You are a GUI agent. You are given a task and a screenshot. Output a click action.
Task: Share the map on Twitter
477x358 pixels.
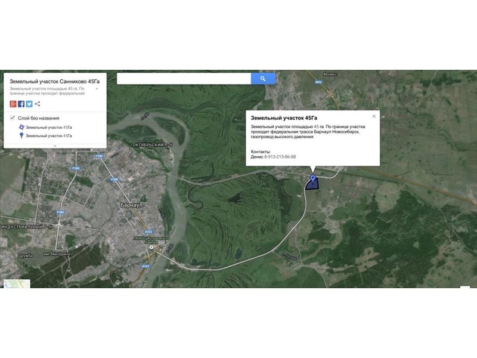(29, 104)
